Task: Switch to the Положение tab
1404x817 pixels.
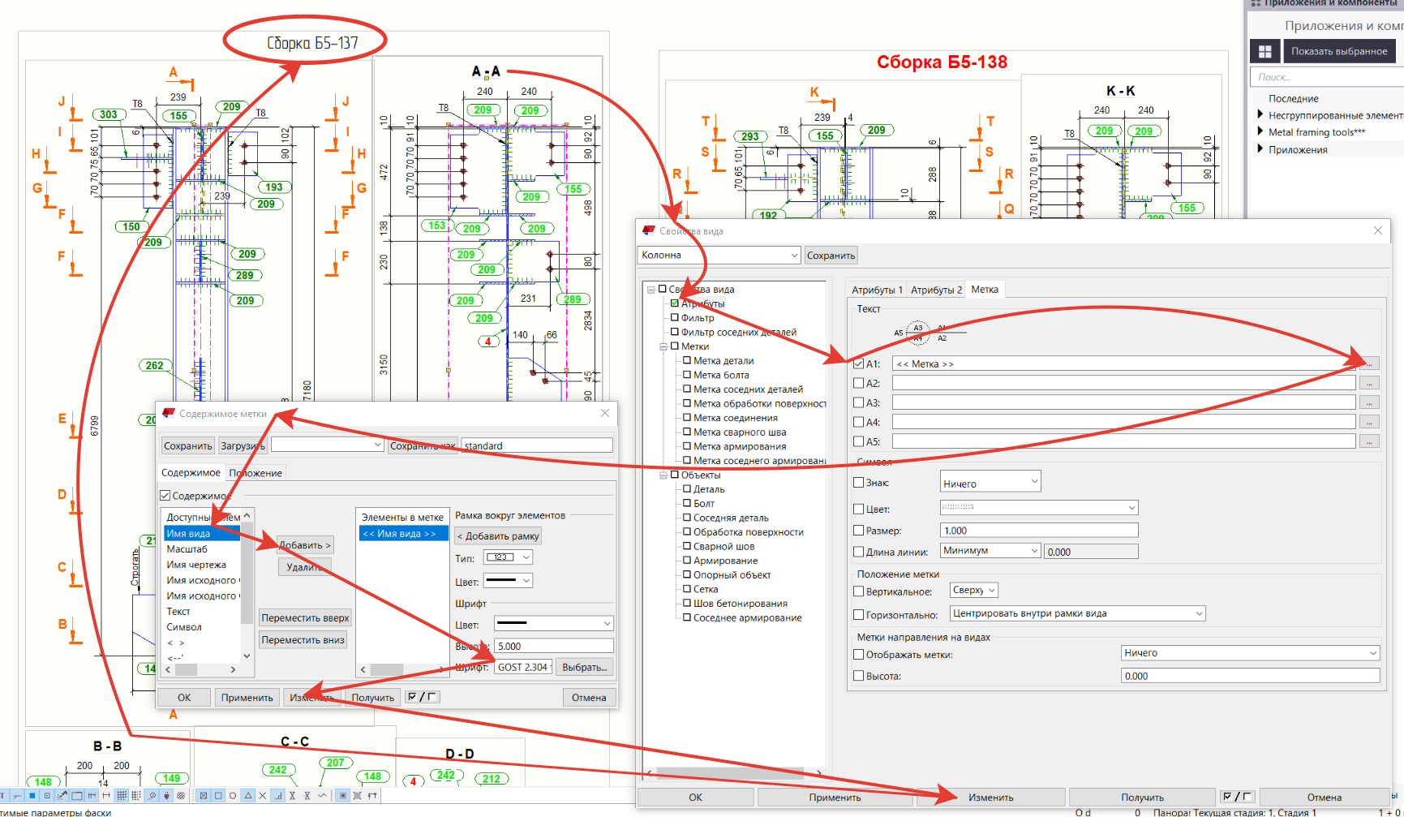Action: 255,473
